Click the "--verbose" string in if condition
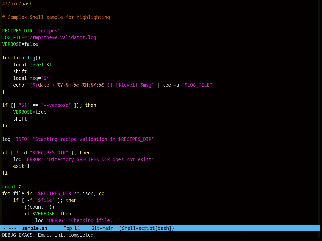This screenshot has width=322, height=241. point(56,105)
